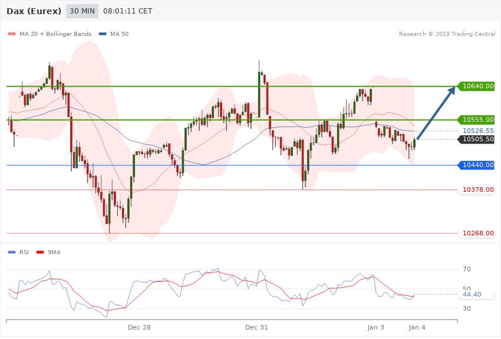Click the MA 20 + Bollinger Bands legend swatch
Image resolution: width=501 pixels, height=339 pixels.
(12, 34)
